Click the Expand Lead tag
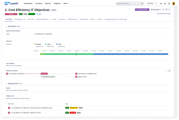Image resolution: width=179 pixels, height=120 pixels. [x=74, y=108]
